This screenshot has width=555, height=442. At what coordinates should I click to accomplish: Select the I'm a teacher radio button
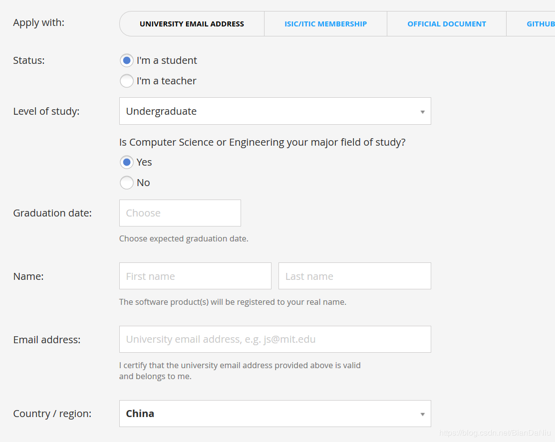127,81
